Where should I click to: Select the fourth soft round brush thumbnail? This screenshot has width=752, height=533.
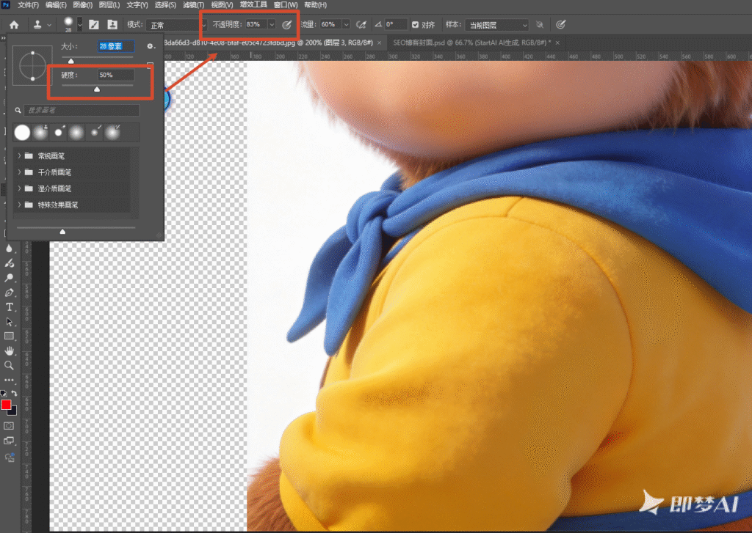coord(76,132)
